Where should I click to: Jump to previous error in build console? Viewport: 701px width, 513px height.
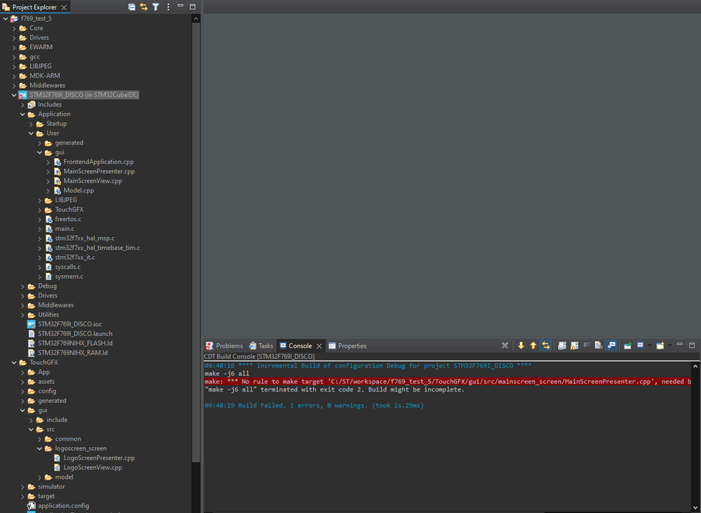tap(533, 345)
